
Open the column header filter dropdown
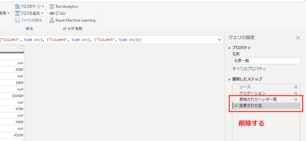tap(21, 49)
